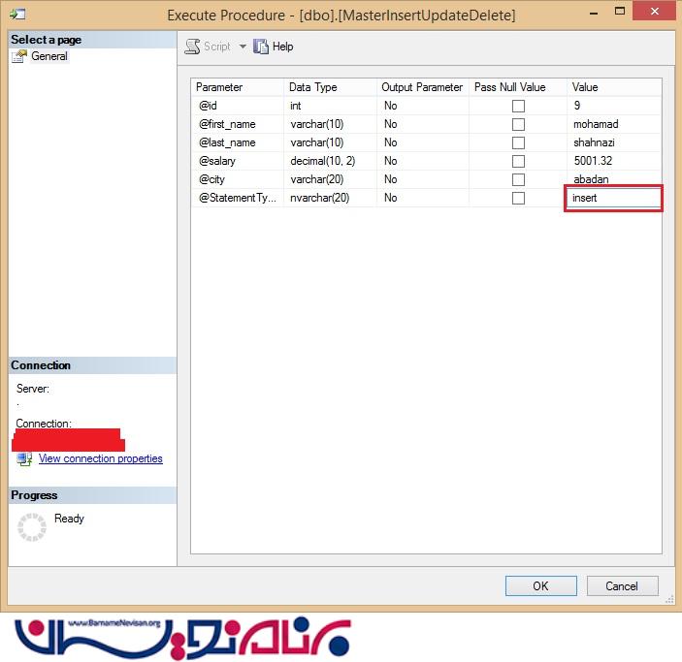Select the General page
This screenshot has width=682, height=662.
[49, 56]
